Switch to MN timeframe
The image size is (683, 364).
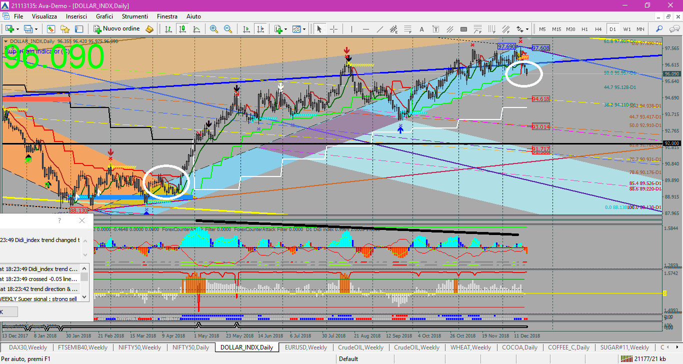(x=640, y=29)
